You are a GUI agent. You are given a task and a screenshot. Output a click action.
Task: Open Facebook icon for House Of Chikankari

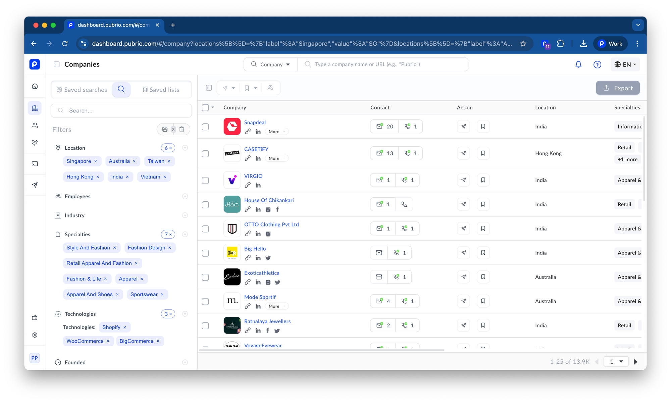(x=277, y=209)
